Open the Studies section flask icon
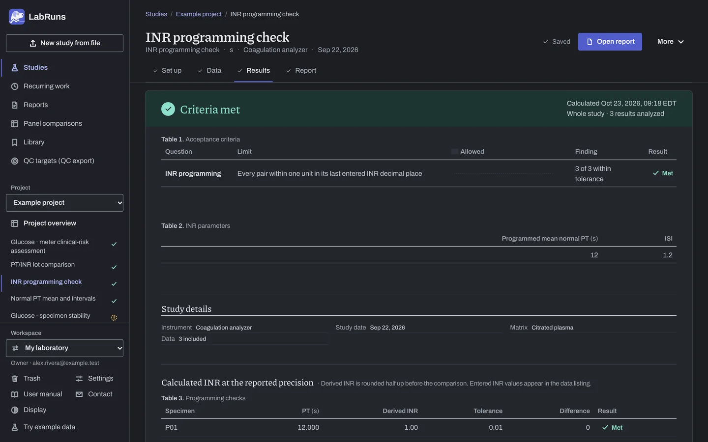Image resolution: width=708 pixels, height=442 pixels. 15,68
